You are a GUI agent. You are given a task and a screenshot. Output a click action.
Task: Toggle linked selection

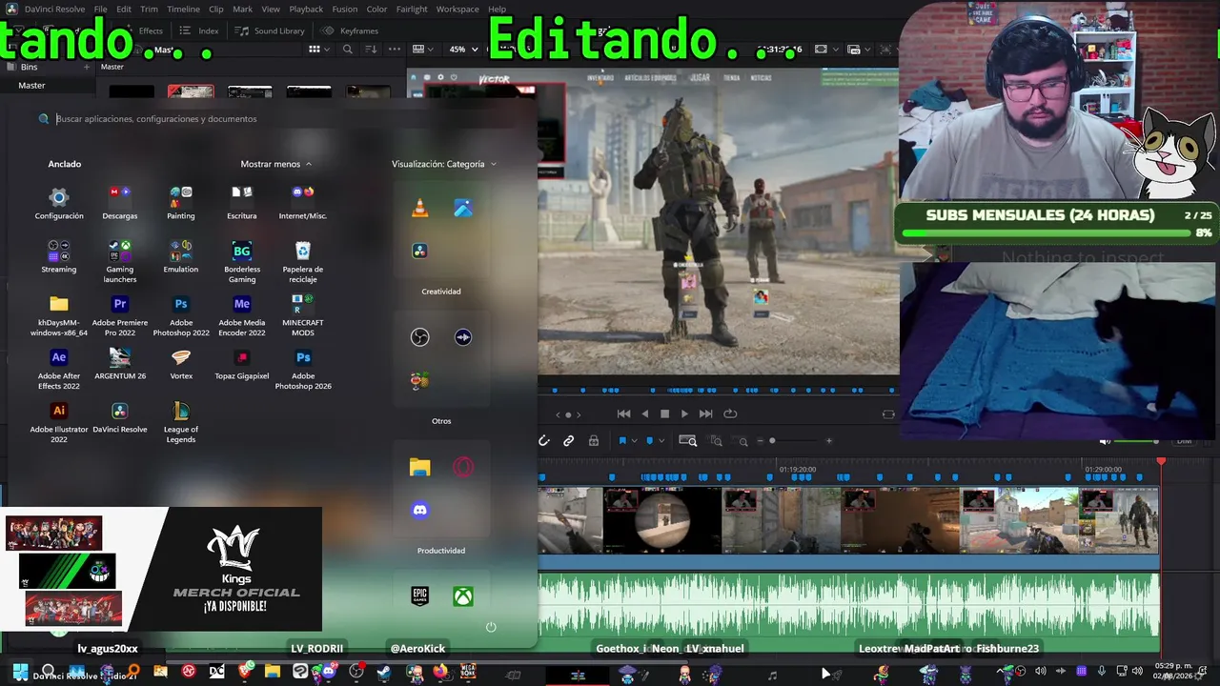[x=569, y=441]
